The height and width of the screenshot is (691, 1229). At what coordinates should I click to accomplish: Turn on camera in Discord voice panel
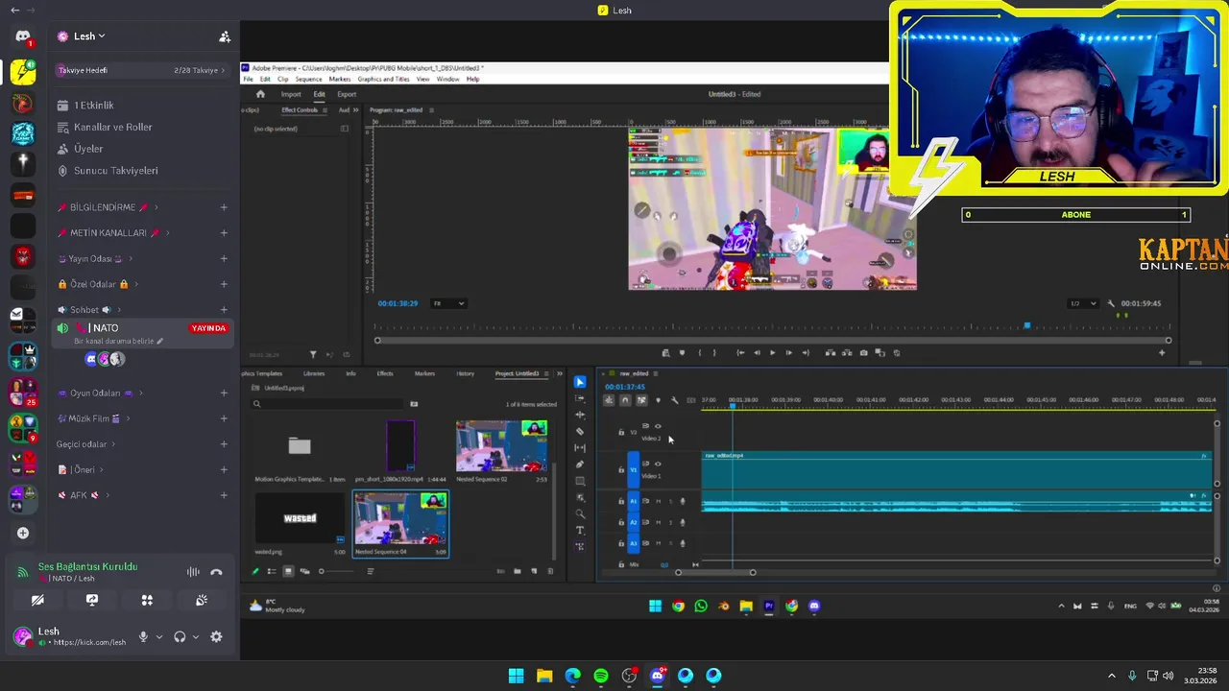click(x=37, y=600)
